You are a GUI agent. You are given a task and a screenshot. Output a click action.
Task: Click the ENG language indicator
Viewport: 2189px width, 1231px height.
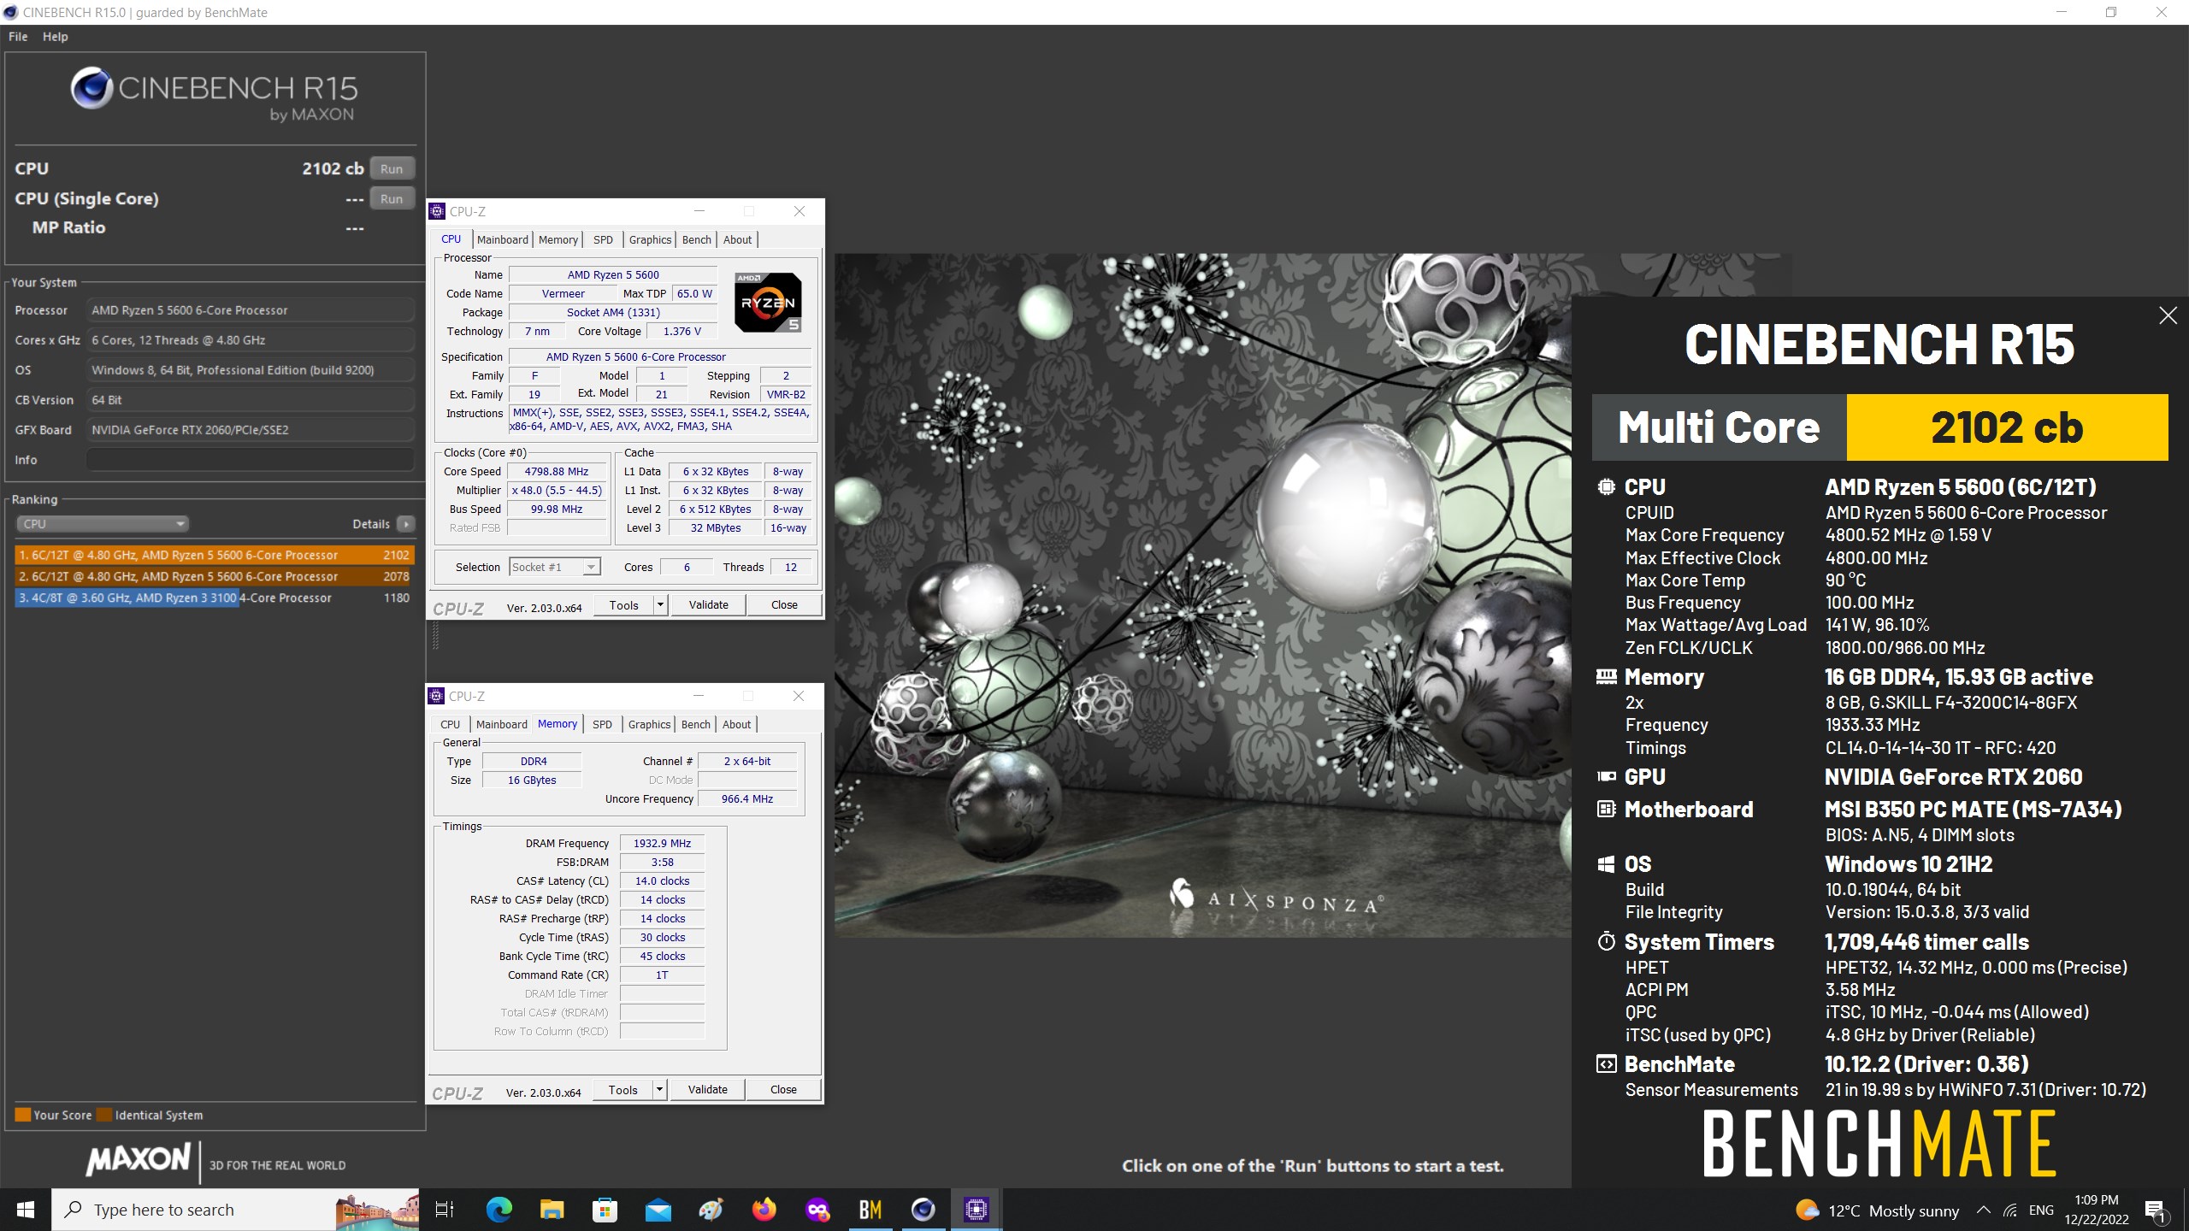coord(2041,1210)
